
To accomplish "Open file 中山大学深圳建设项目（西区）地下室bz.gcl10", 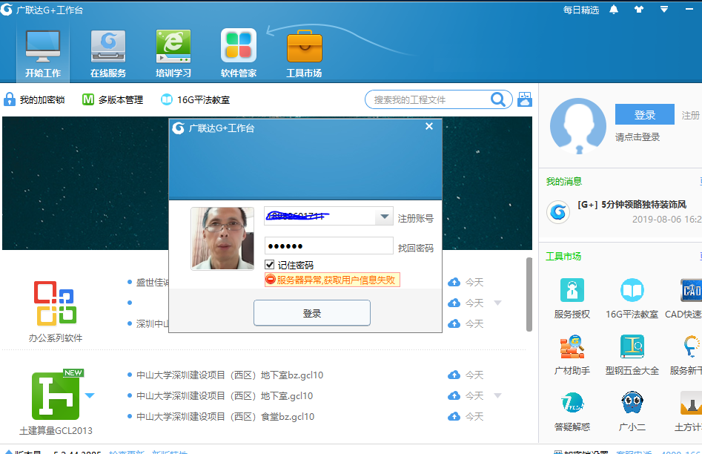I will tap(230, 375).
